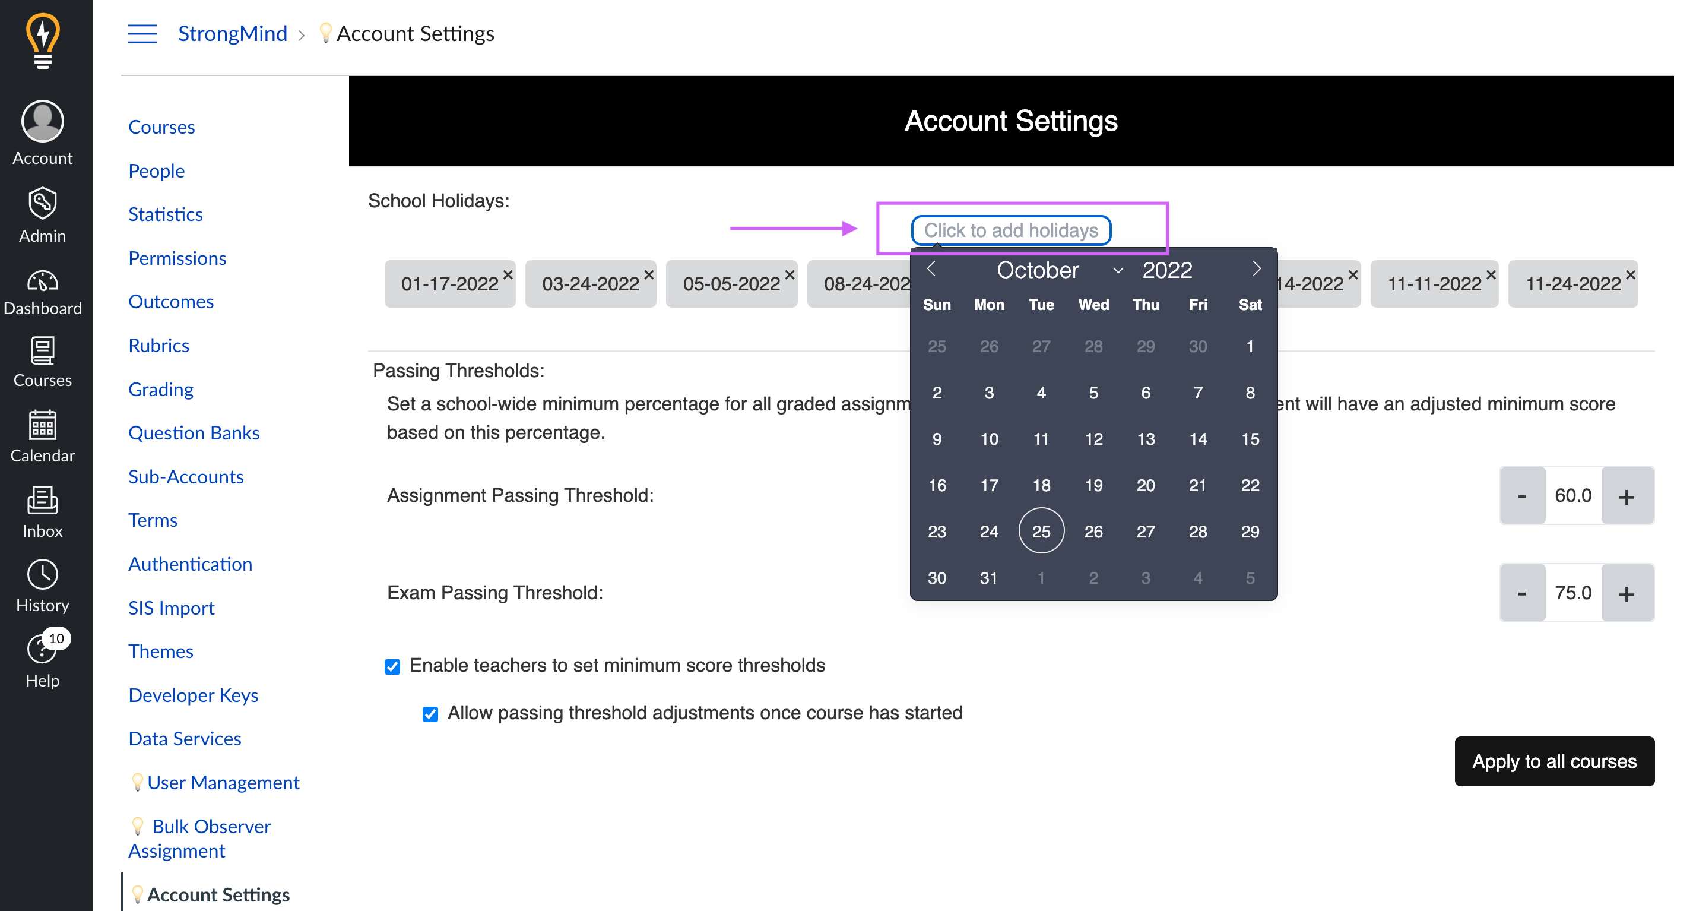Remove holiday 05-05-2022
This screenshot has width=1693, height=911.
click(790, 274)
